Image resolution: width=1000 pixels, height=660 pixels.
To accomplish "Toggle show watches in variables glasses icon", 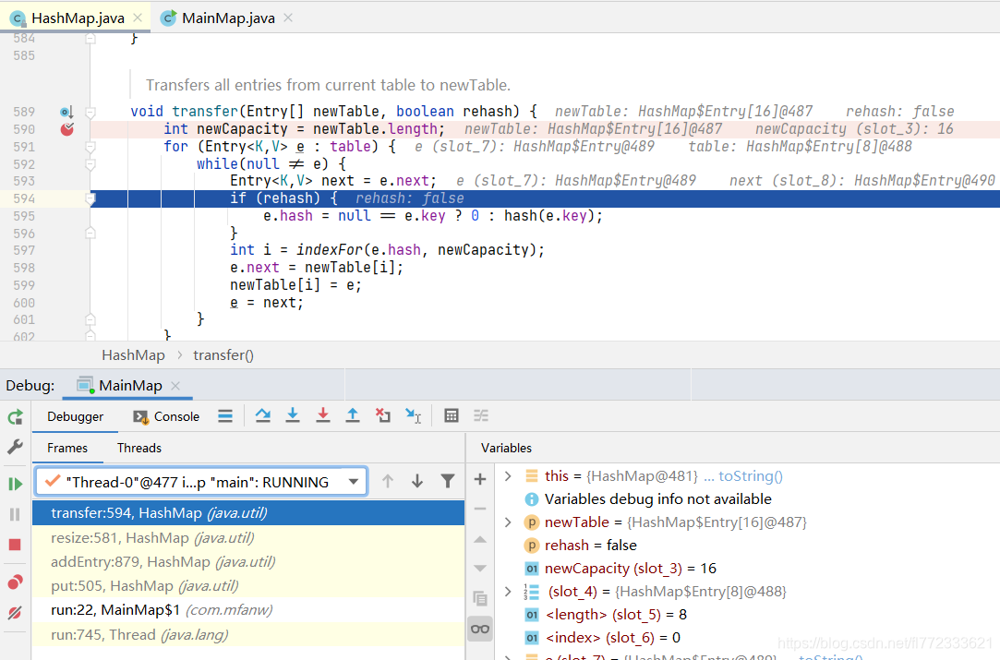I will pos(480,629).
